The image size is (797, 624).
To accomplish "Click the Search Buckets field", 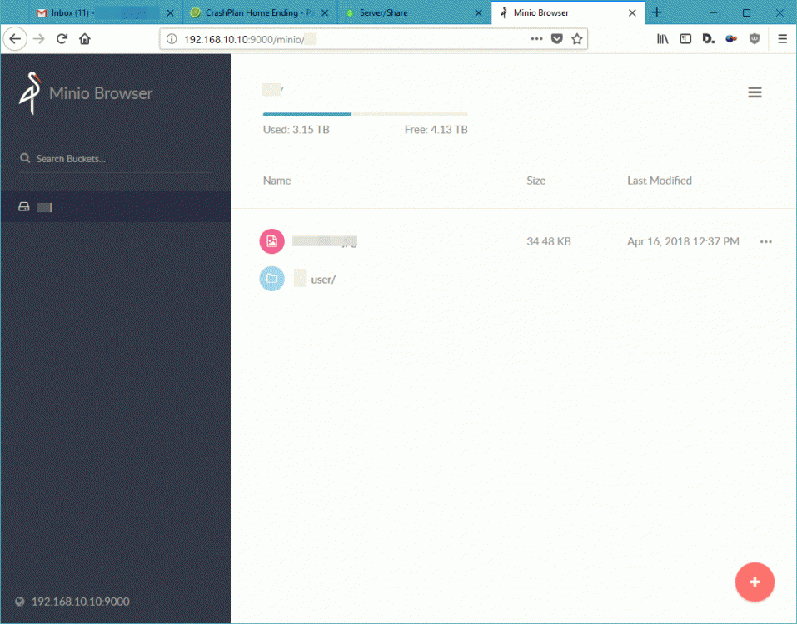I will (x=116, y=159).
